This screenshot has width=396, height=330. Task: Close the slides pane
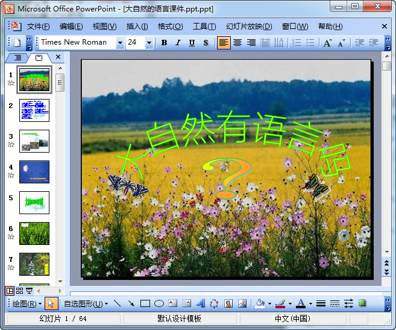(58, 57)
